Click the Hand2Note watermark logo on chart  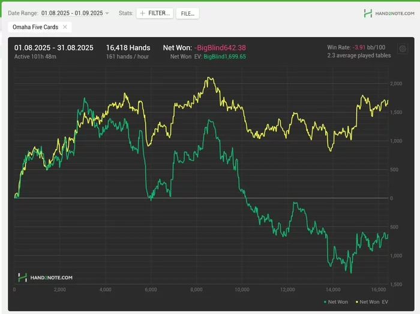(x=46, y=277)
